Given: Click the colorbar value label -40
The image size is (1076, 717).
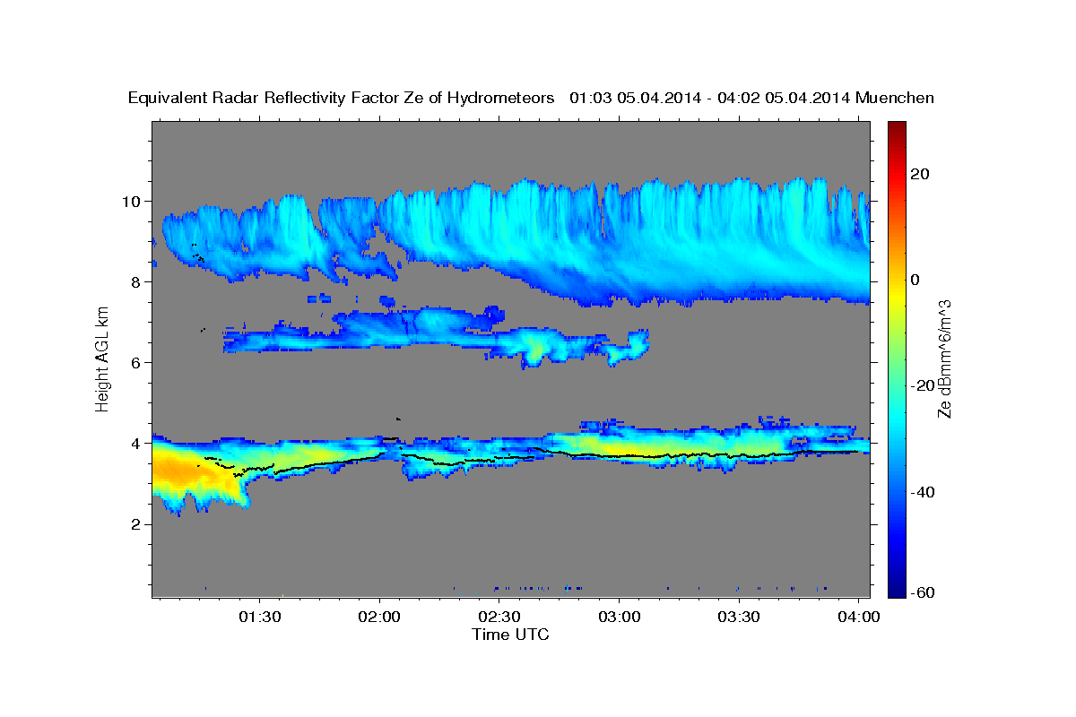Looking at the screenshot, I should pyautogui.click(x=924, y=492).
